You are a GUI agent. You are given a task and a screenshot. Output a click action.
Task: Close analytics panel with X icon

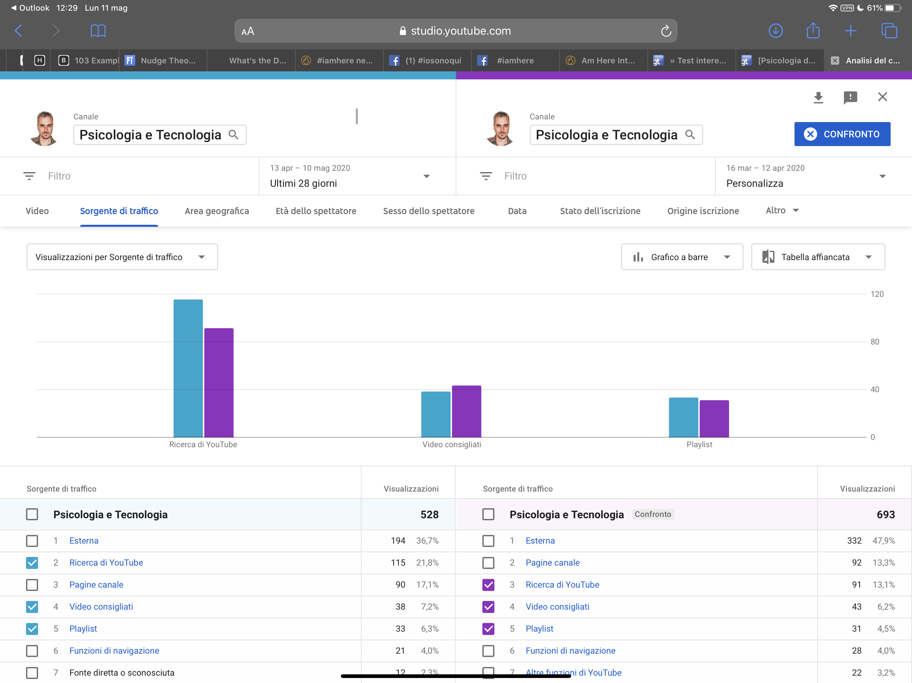click(882, 97)
